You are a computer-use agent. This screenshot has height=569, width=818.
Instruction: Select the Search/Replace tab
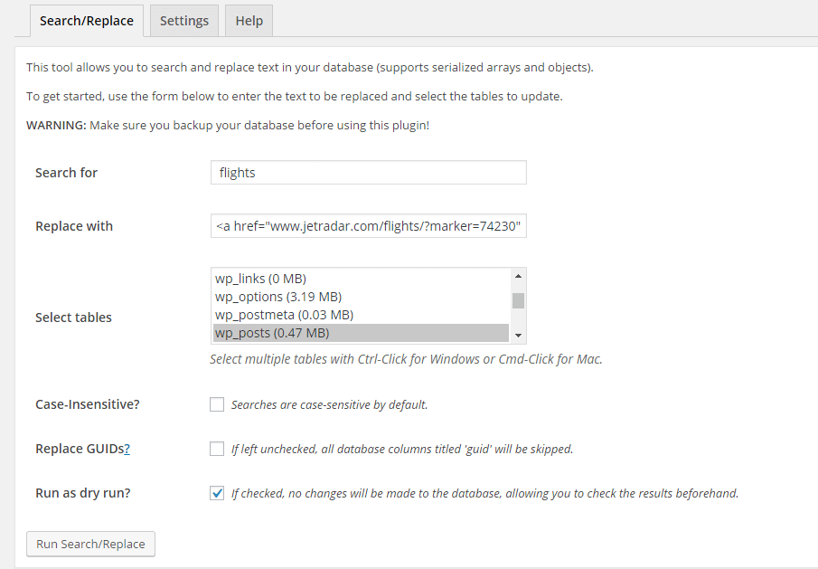pyautogui.click(x=87, y=21)
